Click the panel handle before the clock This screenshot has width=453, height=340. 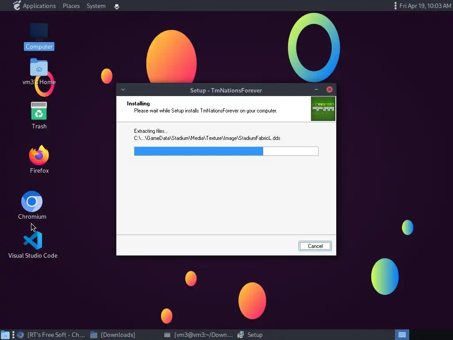[x=395, y=6]
